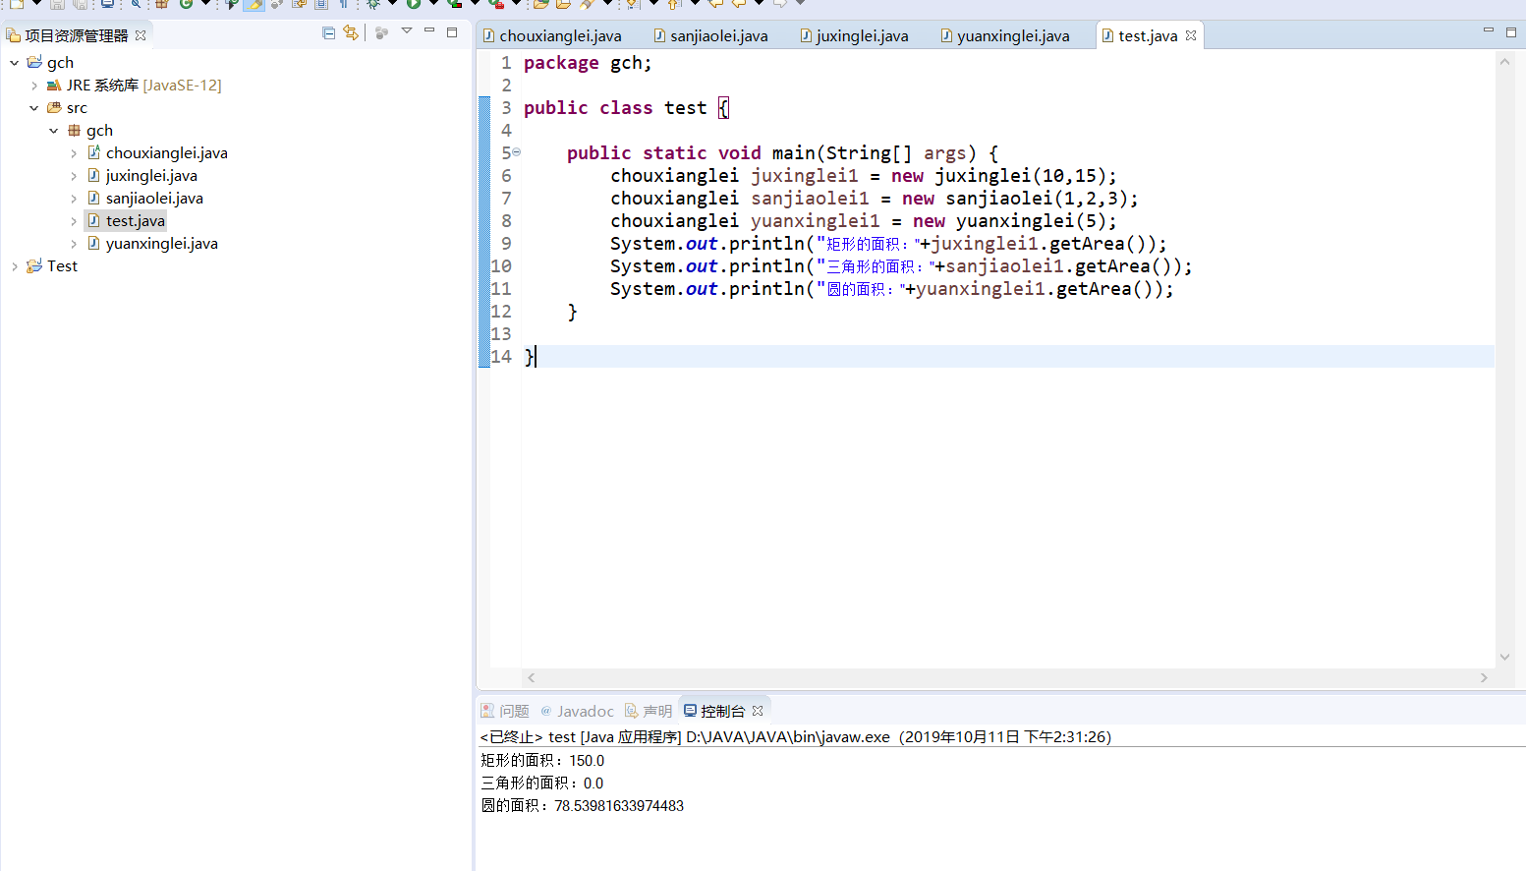Run the program with the green play icon

pyautogui.click(x=414, y=4)
